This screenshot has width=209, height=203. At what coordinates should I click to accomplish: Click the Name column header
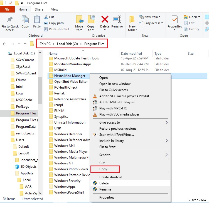click(x=53, y=54)
